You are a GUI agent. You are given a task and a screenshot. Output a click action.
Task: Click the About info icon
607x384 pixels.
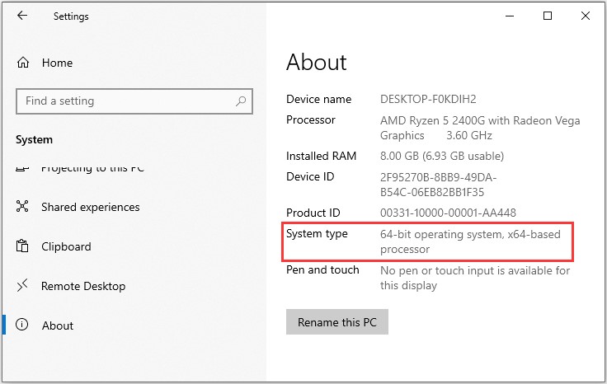click(22, 325)
